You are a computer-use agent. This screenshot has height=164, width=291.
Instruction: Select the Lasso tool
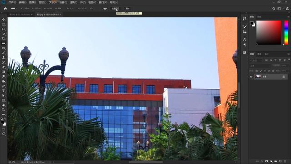tap(3, 29)
